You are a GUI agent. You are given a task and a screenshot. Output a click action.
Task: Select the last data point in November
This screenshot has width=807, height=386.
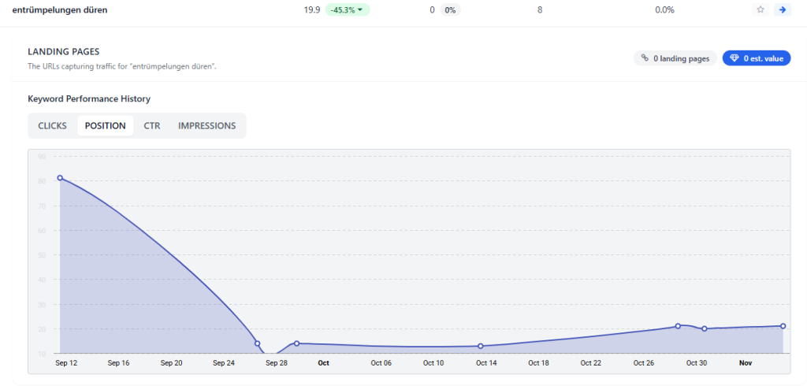783,326
